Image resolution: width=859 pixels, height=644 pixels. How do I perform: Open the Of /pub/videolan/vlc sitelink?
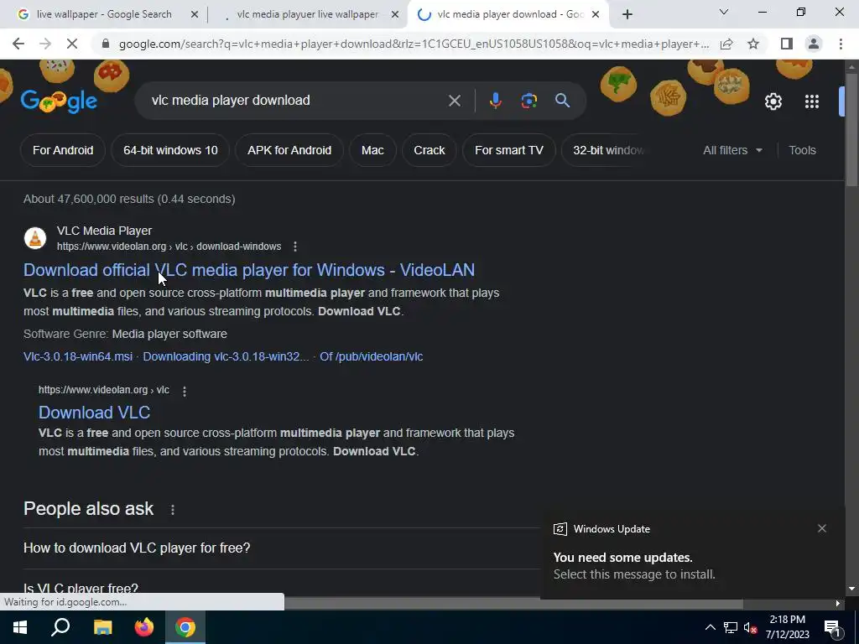pos(371,356)
